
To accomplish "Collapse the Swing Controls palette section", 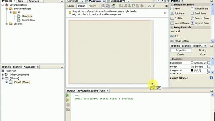I will pos(172,28).
